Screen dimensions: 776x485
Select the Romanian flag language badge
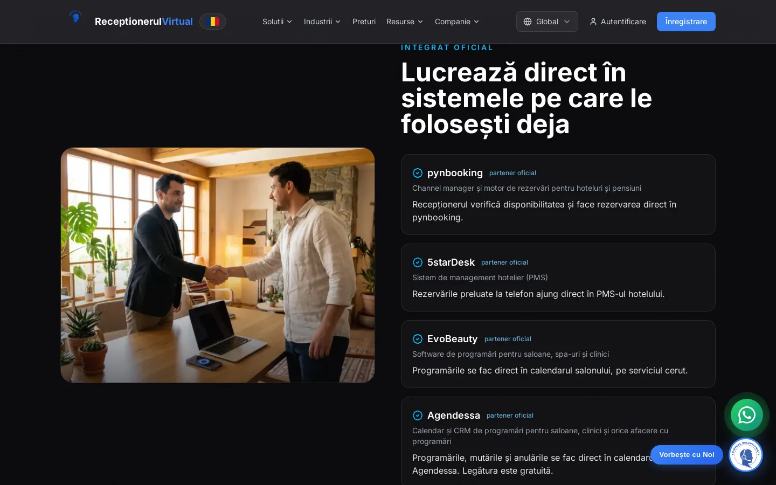point(213,22)
